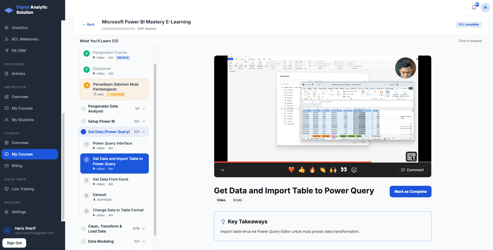Click the instructor Overview grid icon
This screenshot has width=493, height=250.
[7, 97]
